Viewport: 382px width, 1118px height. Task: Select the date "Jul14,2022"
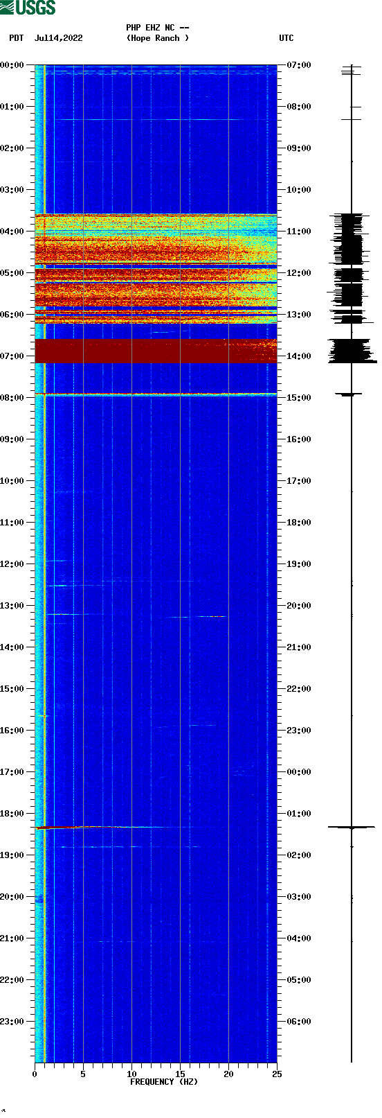tap(59, 38)
